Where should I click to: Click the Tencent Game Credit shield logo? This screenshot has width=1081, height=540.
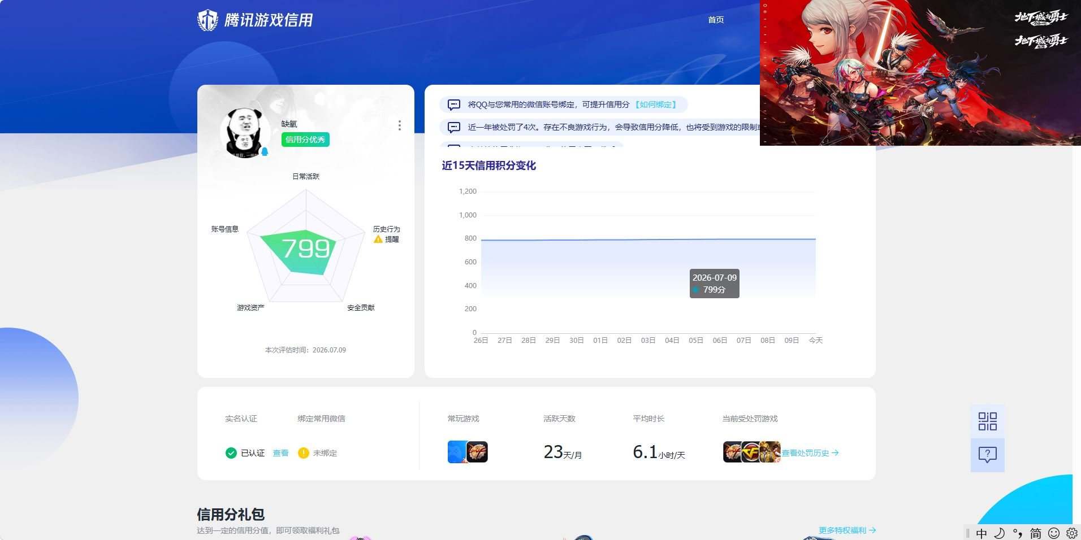click(x=207, y=20)
